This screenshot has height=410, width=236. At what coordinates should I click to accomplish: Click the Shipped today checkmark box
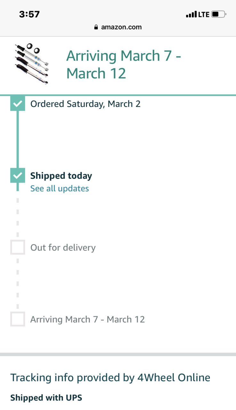pos(18,175)
